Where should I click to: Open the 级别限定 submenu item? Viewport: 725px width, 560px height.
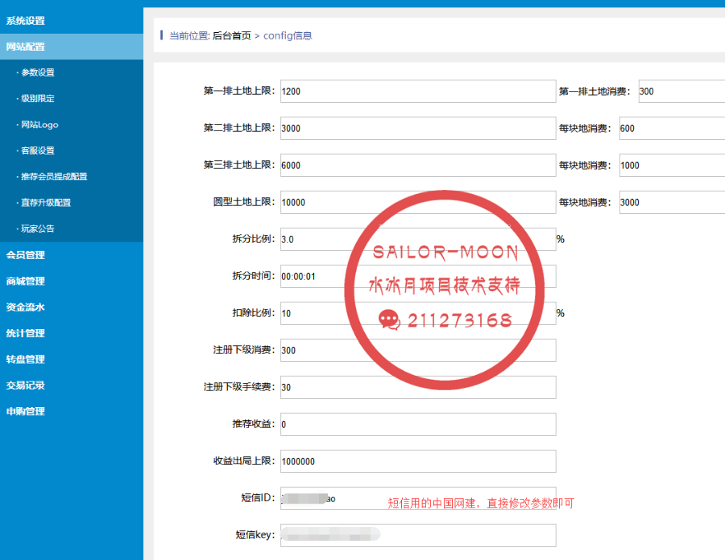(x=38, y=98)
